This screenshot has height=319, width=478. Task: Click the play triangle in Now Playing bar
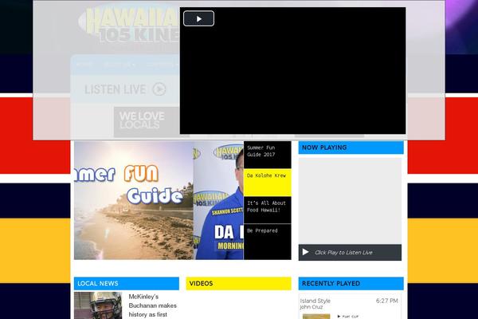(x=305, y=252)
